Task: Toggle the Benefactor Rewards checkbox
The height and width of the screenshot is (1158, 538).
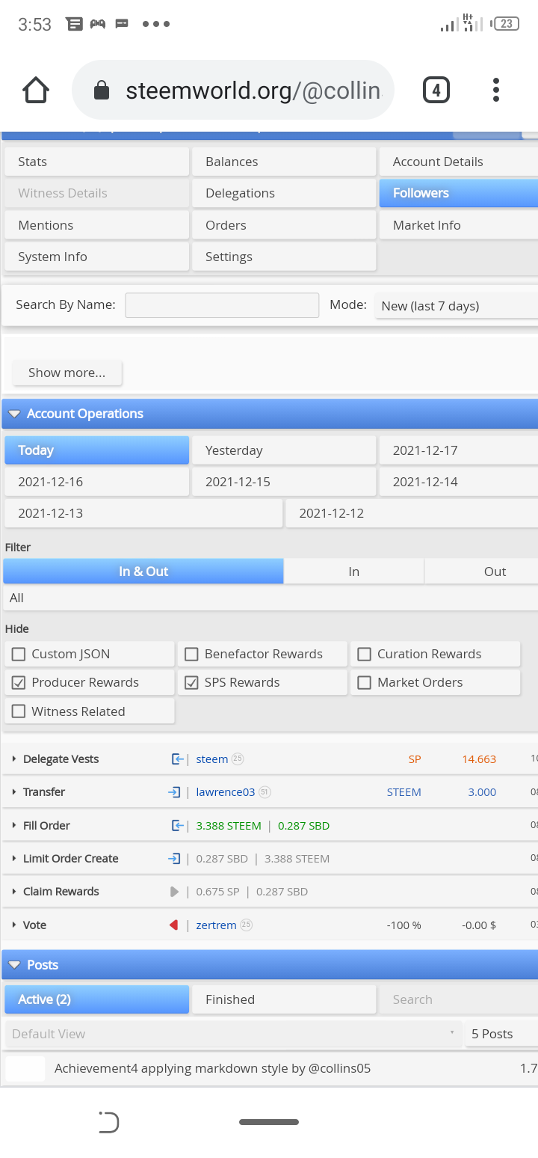Action: 192,655
